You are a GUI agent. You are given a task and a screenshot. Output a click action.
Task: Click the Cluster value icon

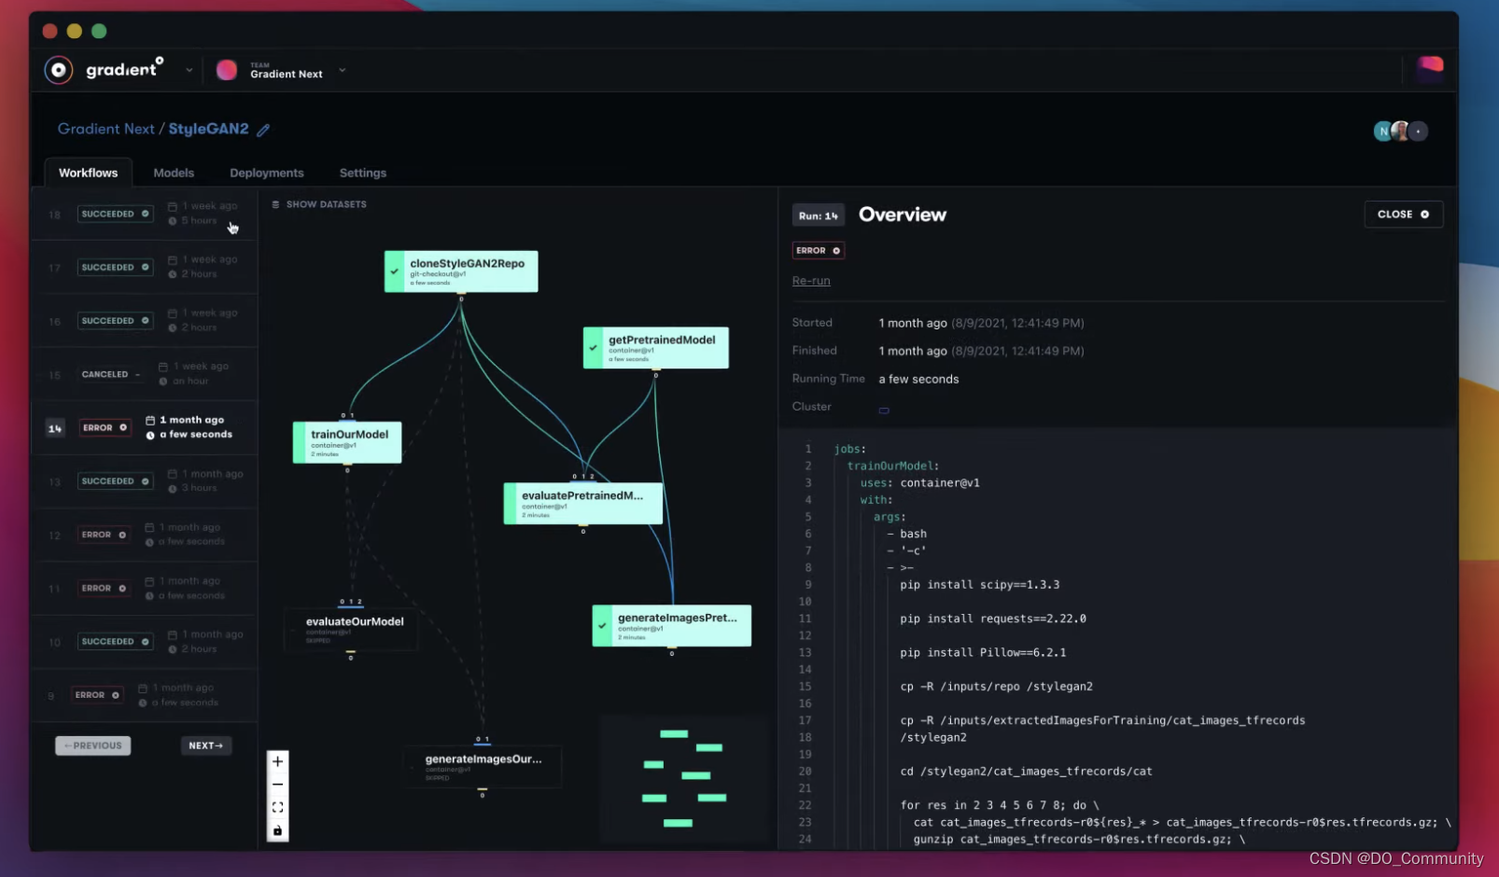click(884, 410)
